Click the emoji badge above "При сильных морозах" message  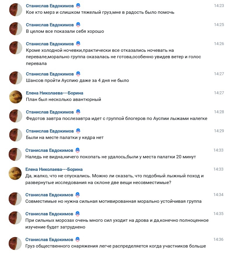click(x=77, y=214)
